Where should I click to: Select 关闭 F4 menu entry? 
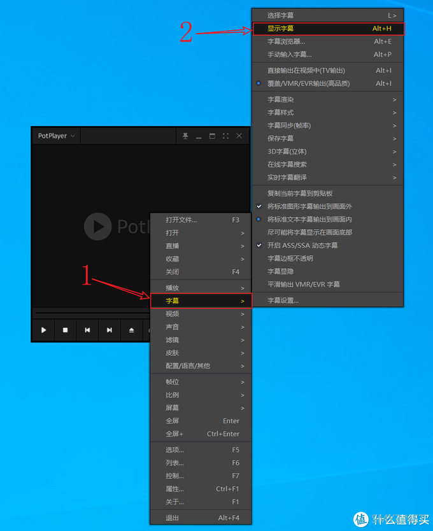coord(201,272)
